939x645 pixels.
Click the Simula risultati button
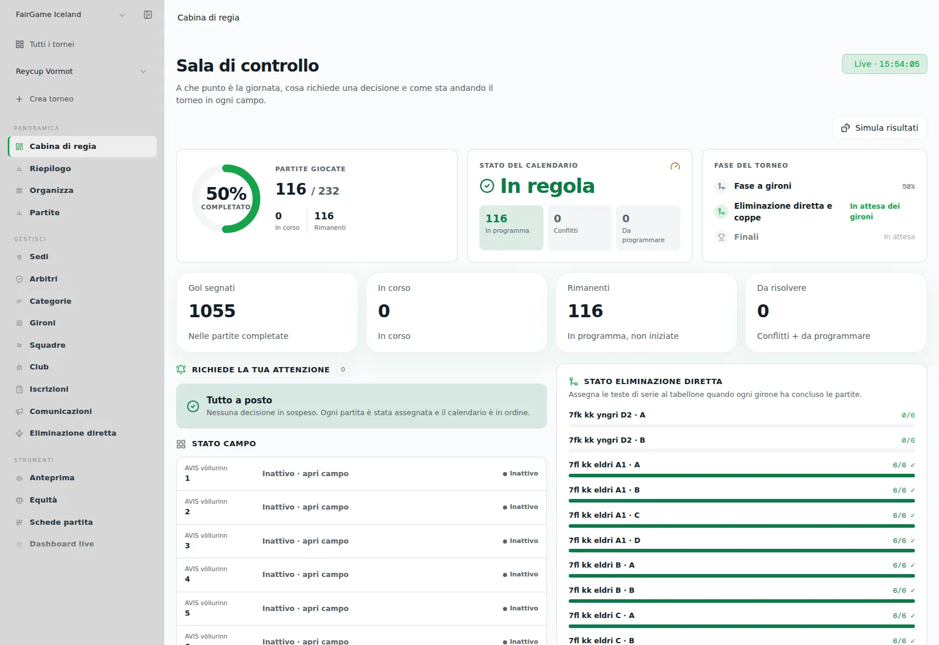(x=879, y=128)
